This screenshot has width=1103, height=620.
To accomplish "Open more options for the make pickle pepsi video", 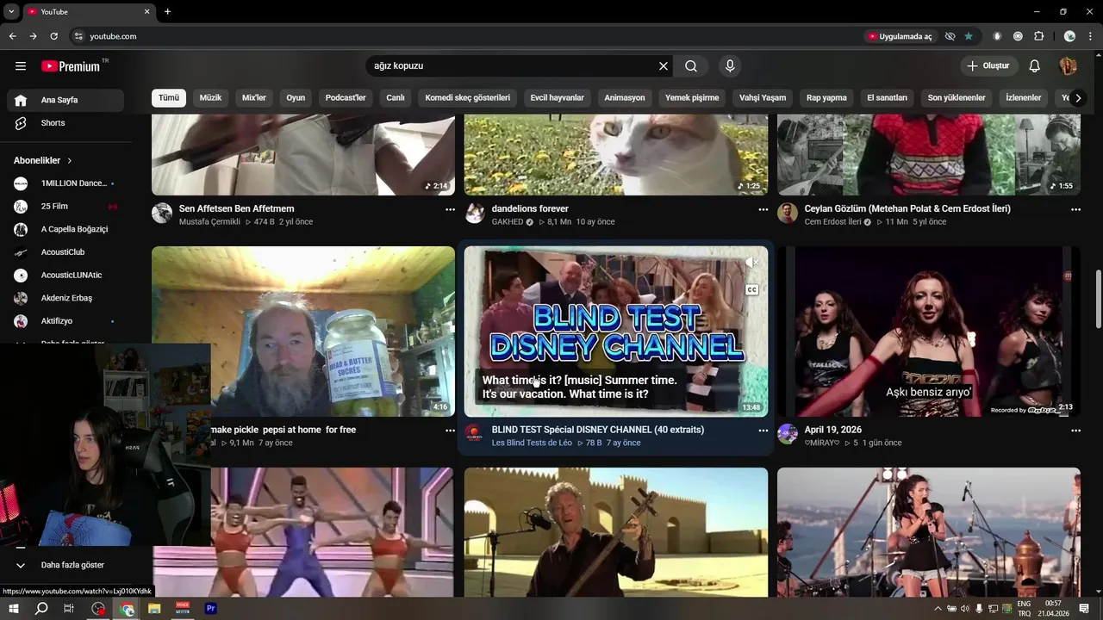I will (x=450, y=431).
